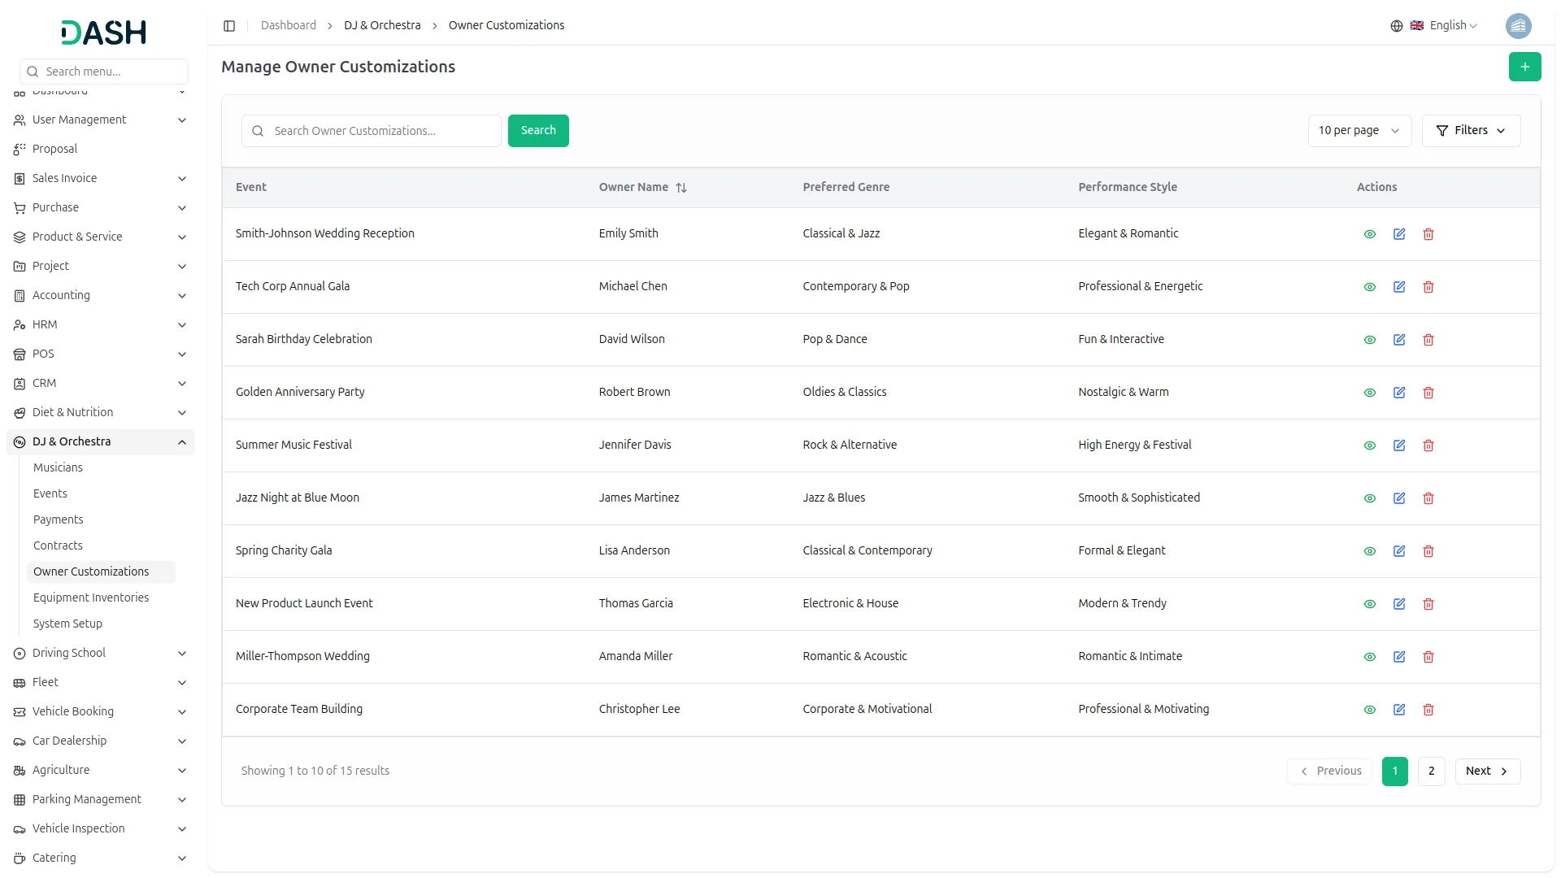View Spring Charity Gala eye icon
Viewport: 1561px width, 878px height.
pyautogui.click(x=1369, y=551)
